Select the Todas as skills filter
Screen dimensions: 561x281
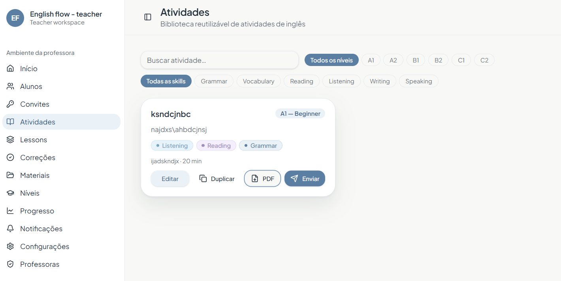tap(166, 81)
